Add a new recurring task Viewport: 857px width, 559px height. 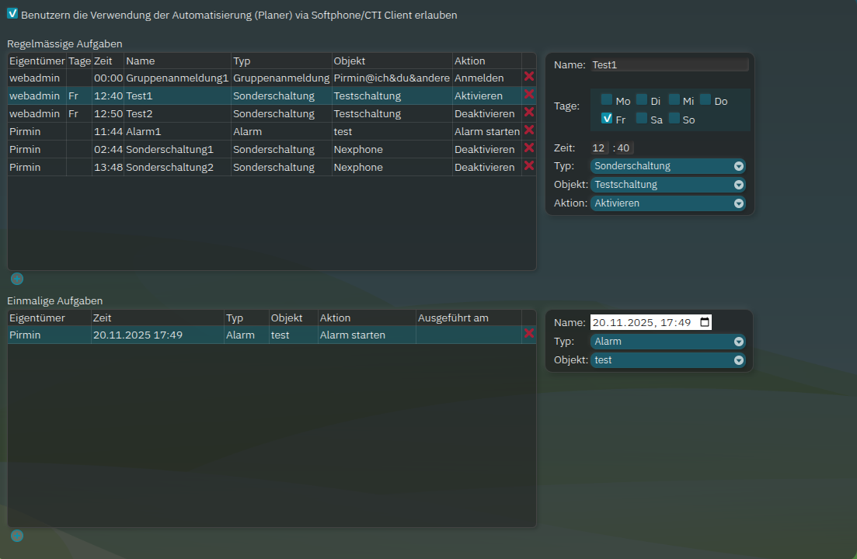pyautogui.click(x=17, y=279)
